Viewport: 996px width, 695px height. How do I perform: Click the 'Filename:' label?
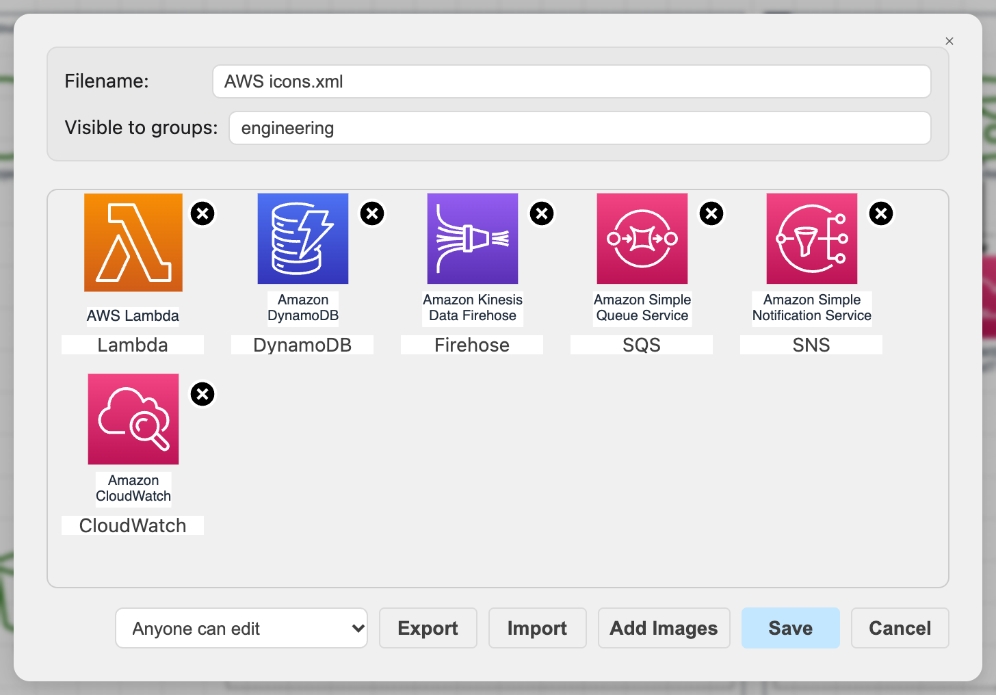(107, 81)
